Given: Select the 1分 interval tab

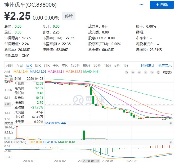Looking at the screenshot, I should point(126,65).
